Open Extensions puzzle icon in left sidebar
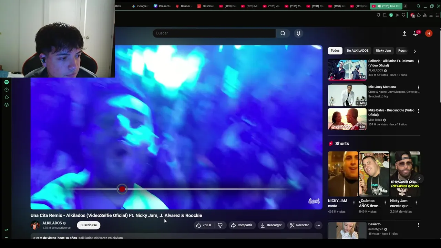The width and height of the screenshot is (441, 248). tap(7, 97)
